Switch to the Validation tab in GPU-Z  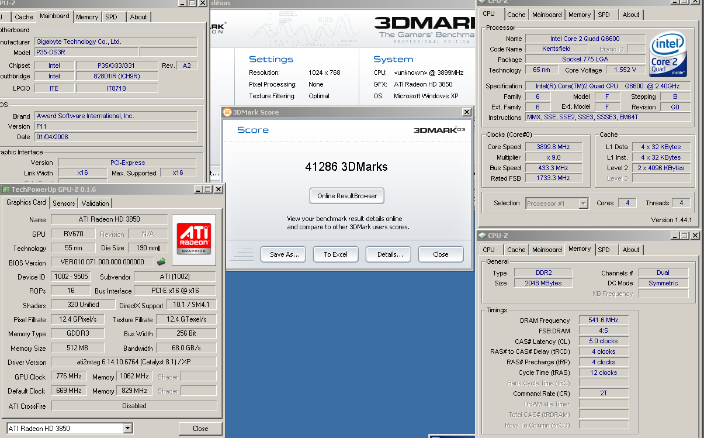(x=95, y=203)
